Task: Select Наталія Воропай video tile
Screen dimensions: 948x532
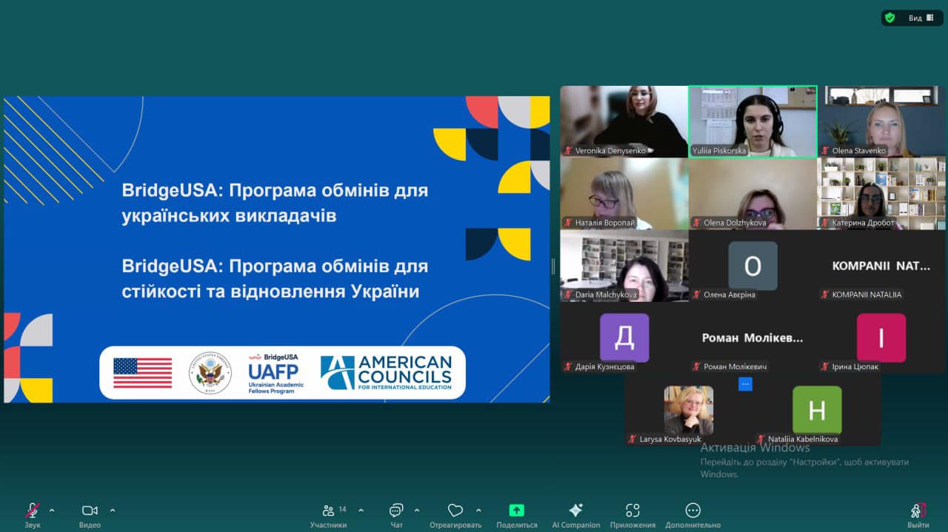Action: [x=624, y=193]
